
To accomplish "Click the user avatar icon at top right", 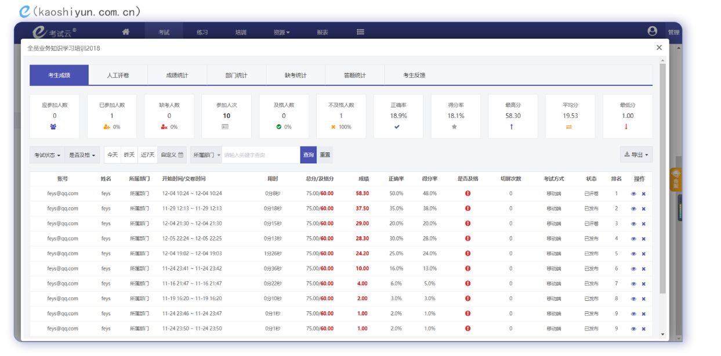I will (653, 31).
